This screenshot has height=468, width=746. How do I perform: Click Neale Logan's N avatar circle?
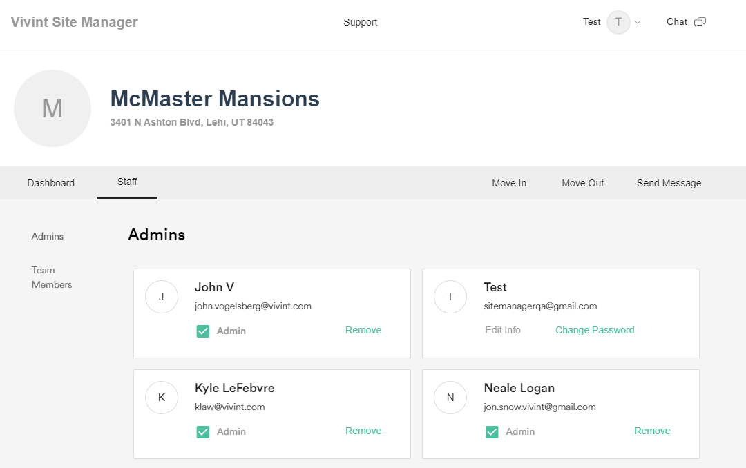[x=450, y=398]
